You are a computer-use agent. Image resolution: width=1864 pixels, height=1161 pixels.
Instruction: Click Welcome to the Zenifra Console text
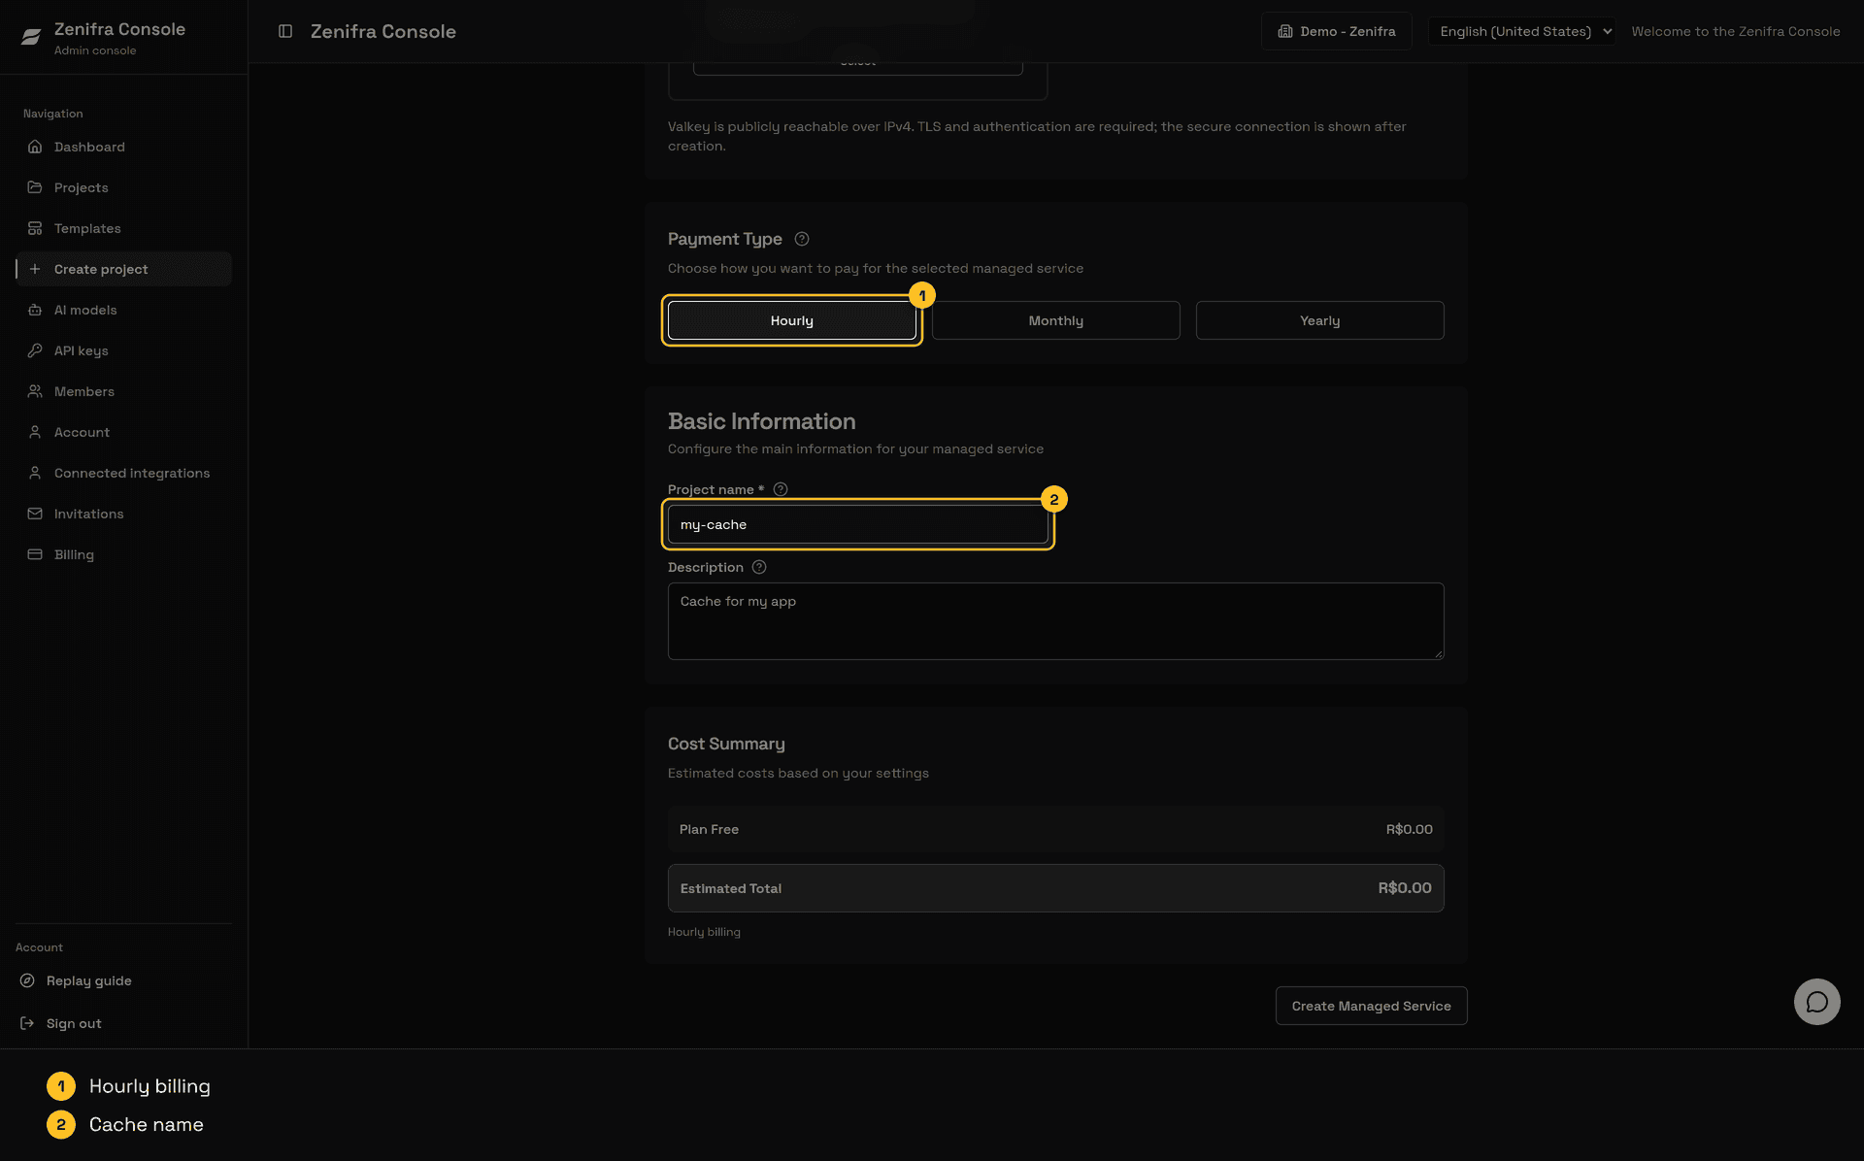click(x=1736, y=31)
